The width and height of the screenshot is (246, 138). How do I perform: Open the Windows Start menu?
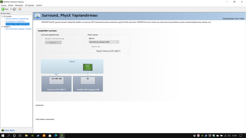(3, 136)
